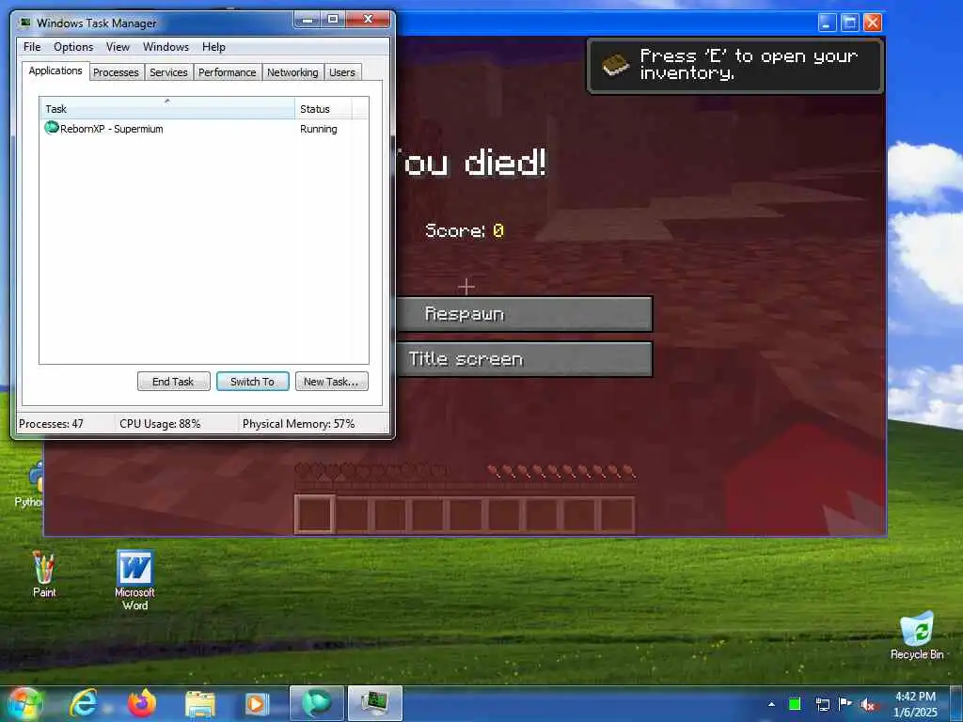This screenshot has width=963, height=722.
Task: Select the RebornXP - Supermium task row
Action: pyautogui.click(x=204, y=128)
